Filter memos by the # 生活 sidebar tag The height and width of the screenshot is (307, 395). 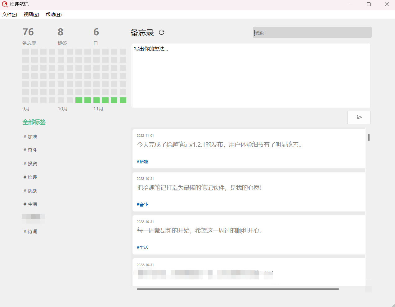click(30, 204)
